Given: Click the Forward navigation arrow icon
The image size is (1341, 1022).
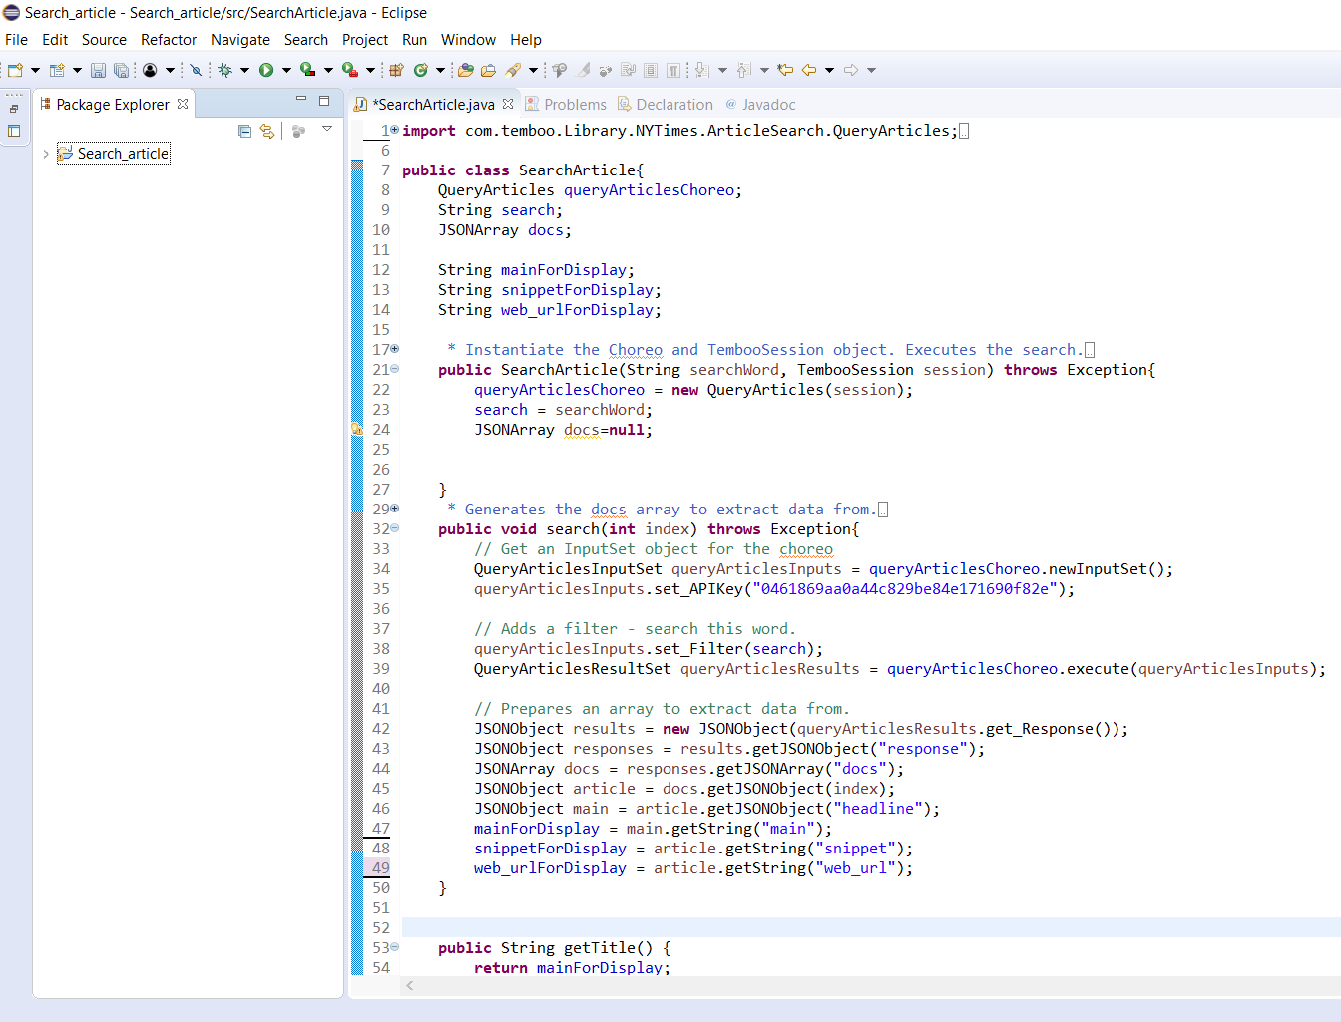Looking at the screenshot, I should point(851,70).
